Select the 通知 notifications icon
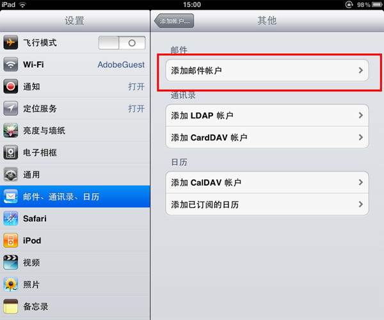This screenshot has width=384, height=320. [10, 86]
